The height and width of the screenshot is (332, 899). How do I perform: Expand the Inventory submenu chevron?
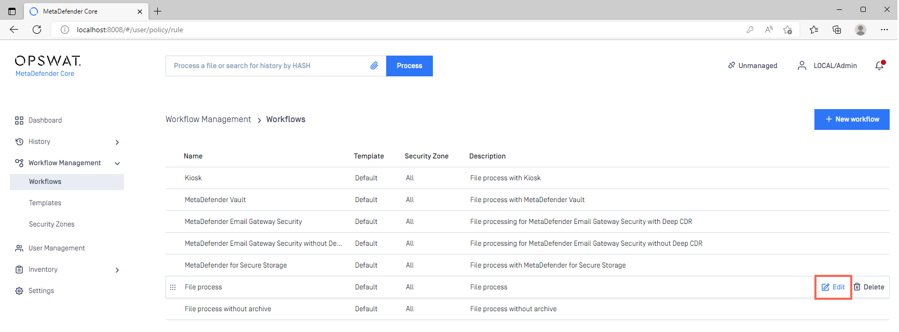[117, 270]
